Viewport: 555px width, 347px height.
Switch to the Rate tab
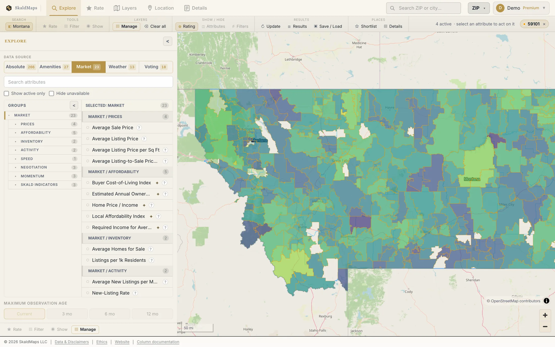pos(95,8)
